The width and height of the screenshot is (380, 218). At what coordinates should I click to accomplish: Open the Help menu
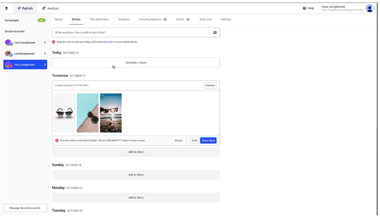coord(308,8)
